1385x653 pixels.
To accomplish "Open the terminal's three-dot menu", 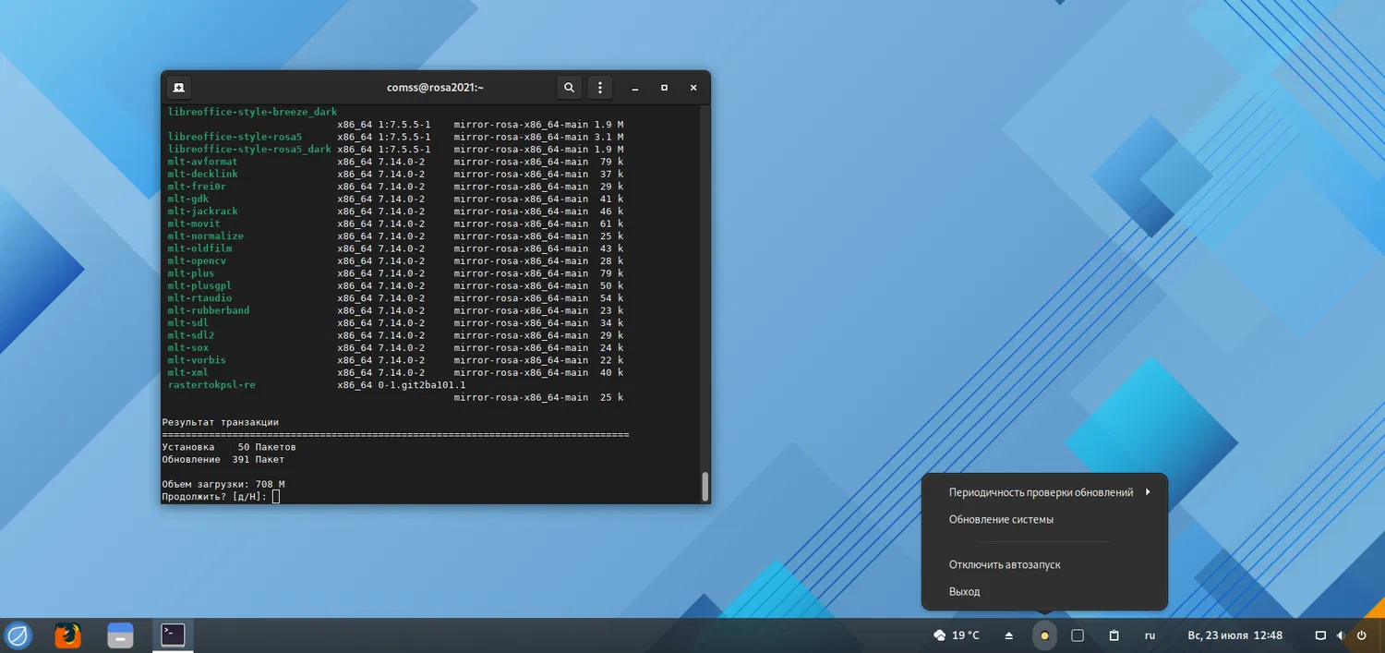I will (x=600, y=88).
